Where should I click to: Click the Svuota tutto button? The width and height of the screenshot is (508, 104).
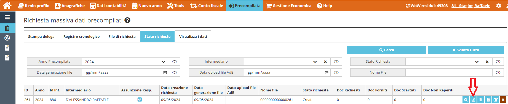(x=466, y=50)
